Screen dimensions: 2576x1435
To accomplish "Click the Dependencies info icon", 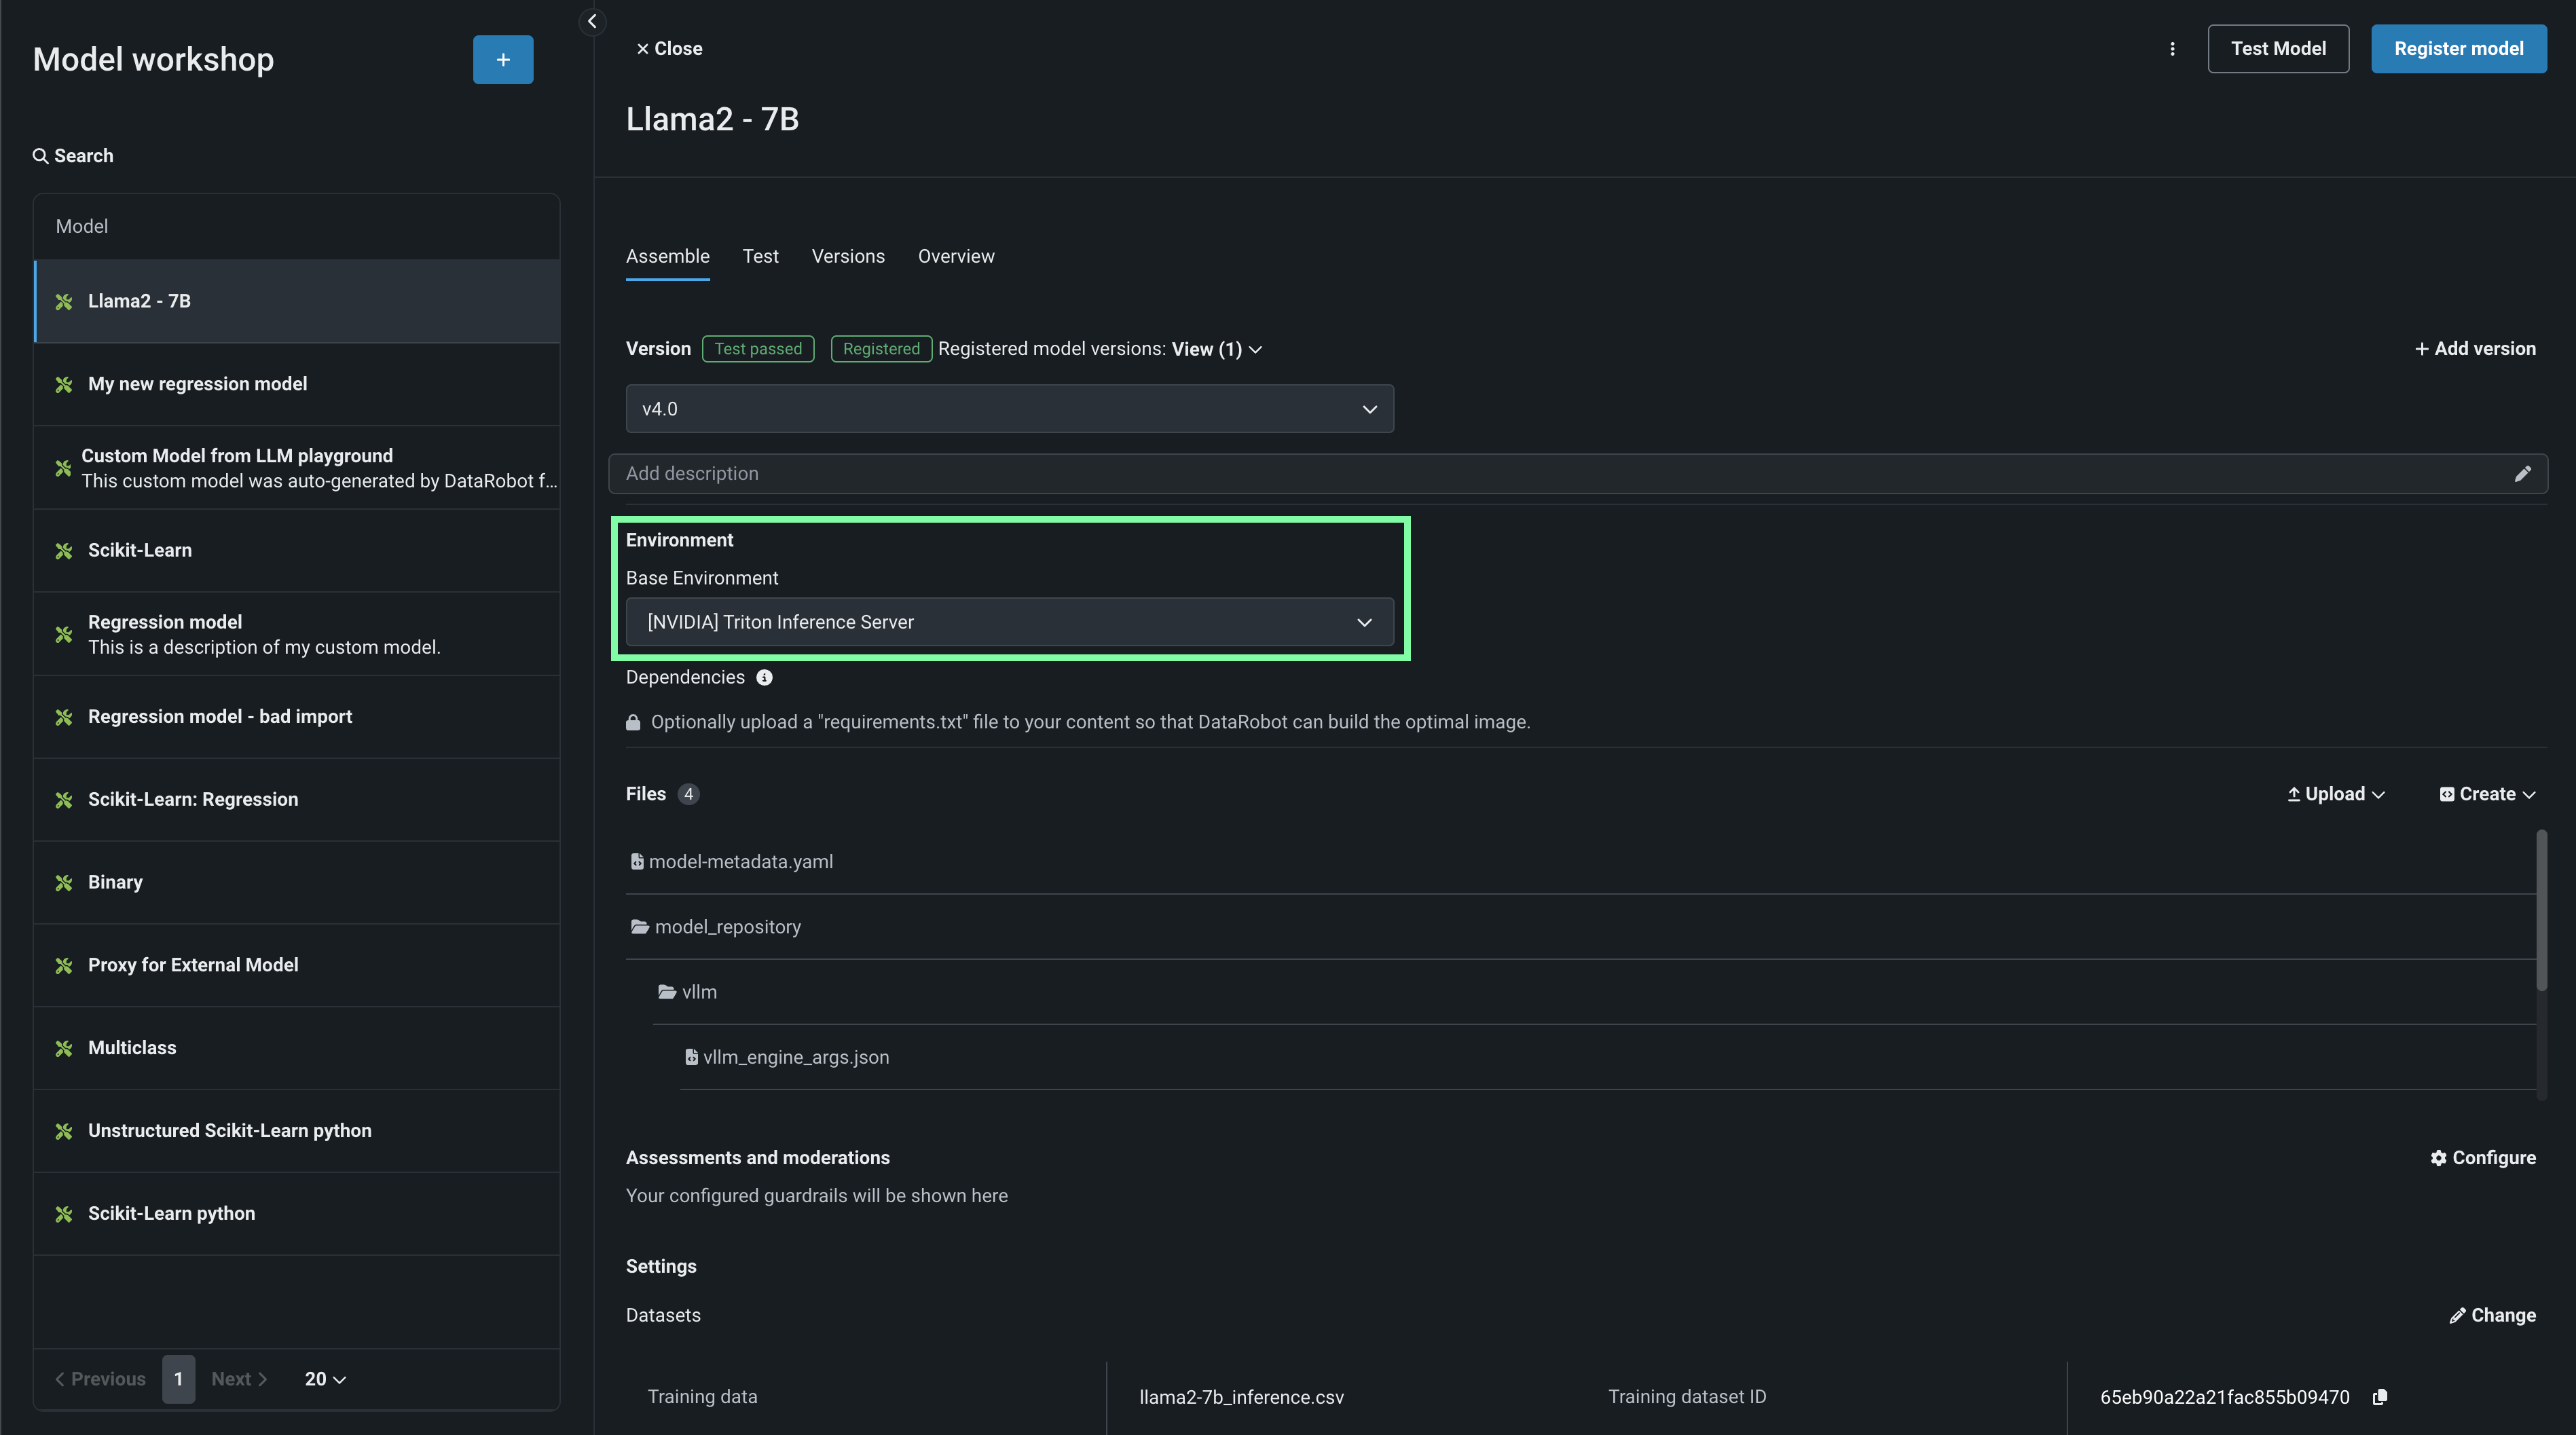I will (764, 678).
